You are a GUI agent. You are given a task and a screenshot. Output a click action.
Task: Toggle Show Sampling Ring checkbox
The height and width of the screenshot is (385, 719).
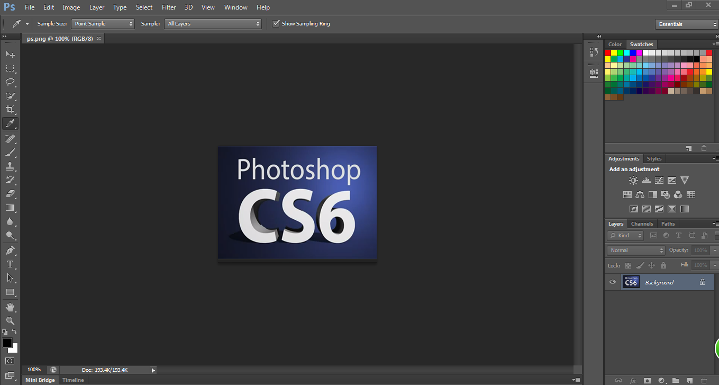pyautogui.click(x=276, y=23)
